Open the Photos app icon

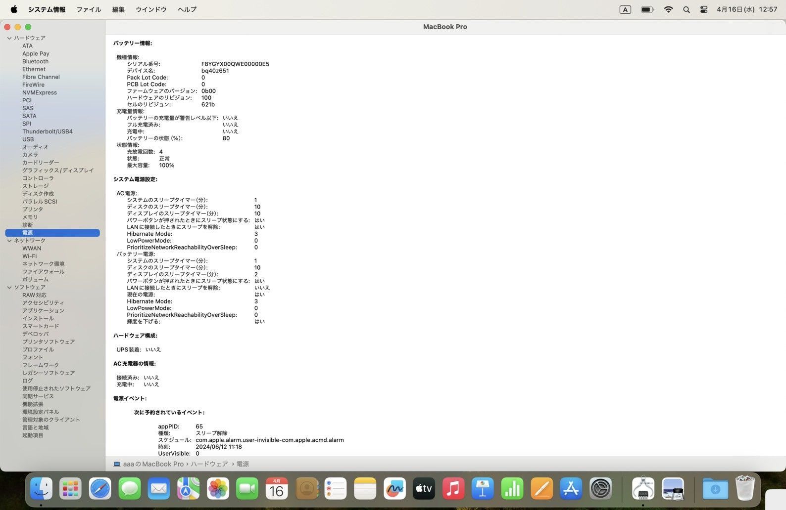218,489
